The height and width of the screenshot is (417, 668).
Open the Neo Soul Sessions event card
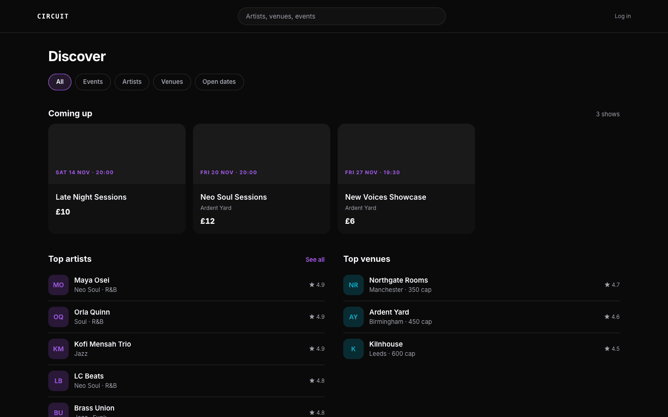point(262,179)
